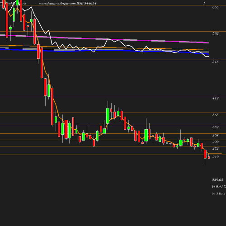Click the right end of the magenta average line
Viewport: 226px width, 226px height.
208,42
